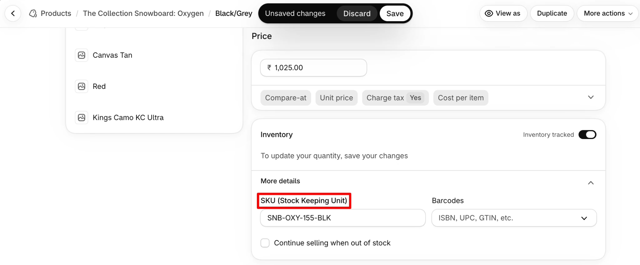640x265 pixels.
Task: Click the image icon beside Red
Action: [x=82, y=86]
